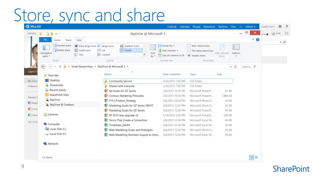The width and height of the screenshot is (312, 176).
Task: Open Newsfeed in Office 365 bar
Action: [209, 27]
